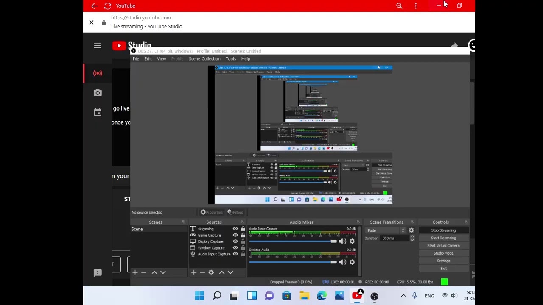543x305 pixels.
Task: Open the OBS View menu
Action: 161,59
